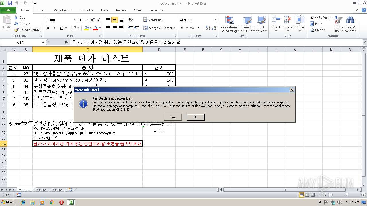Click the Decrease Indent icon
Viewport: 367px width, 206px height.
(x=130, y=28)
